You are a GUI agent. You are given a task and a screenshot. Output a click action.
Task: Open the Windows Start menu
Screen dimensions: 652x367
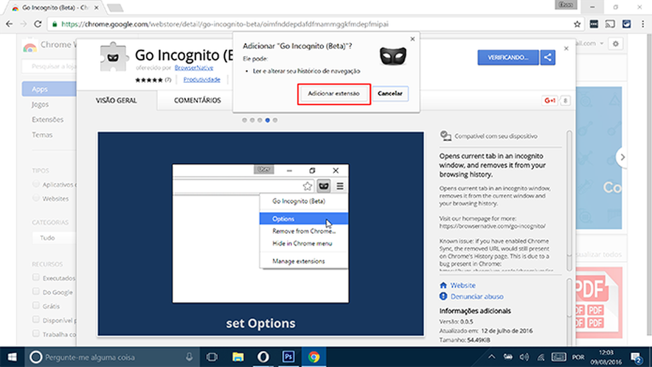tap(13, 357)
